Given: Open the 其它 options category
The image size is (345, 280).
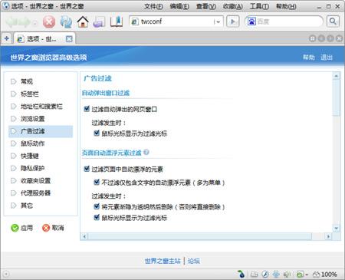Looking at the screenshot, I should click(27, 206).
